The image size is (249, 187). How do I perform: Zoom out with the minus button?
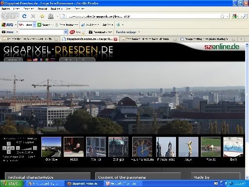click(18, 148)
